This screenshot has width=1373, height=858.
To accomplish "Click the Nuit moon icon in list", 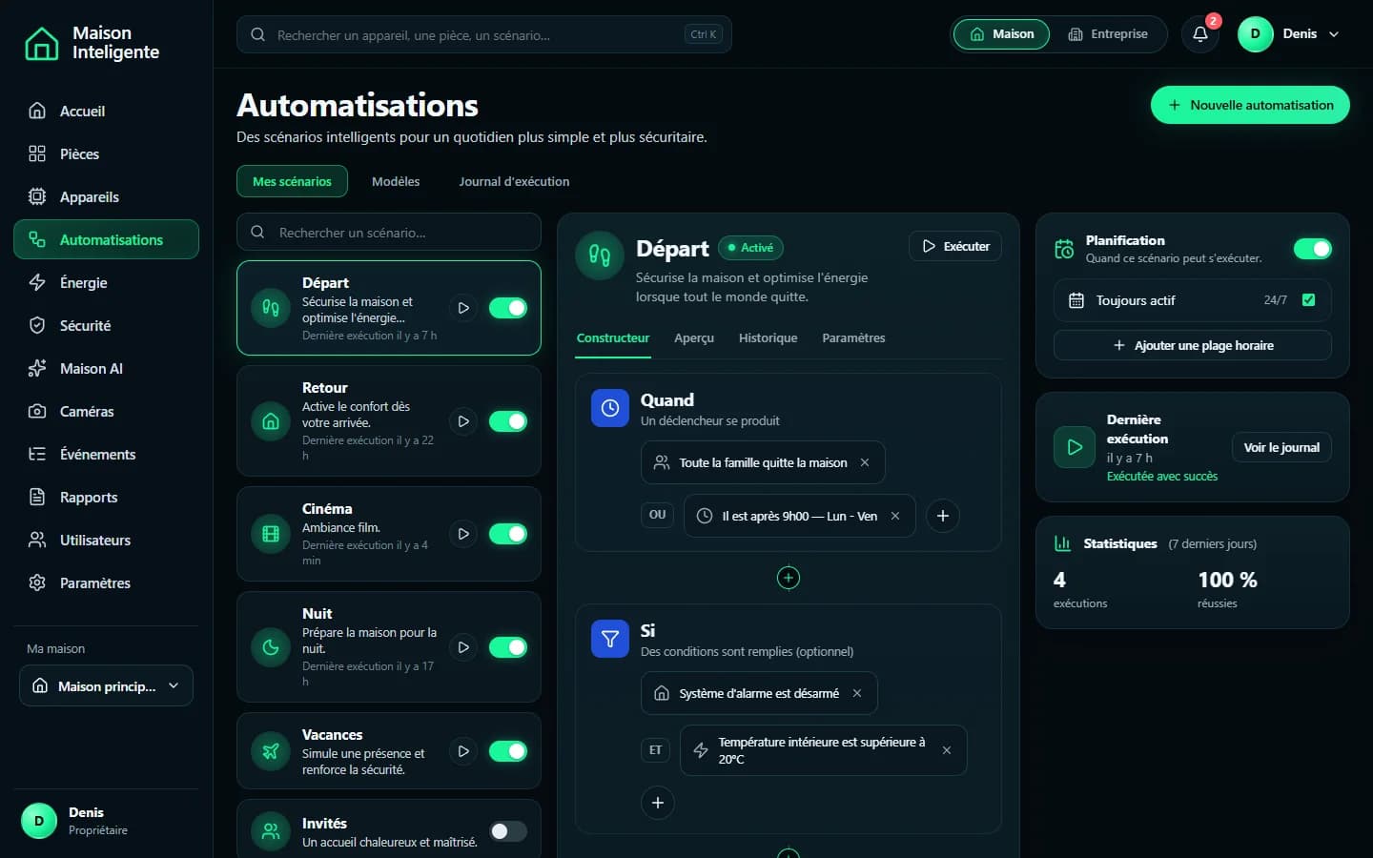I will pos(271,647).
